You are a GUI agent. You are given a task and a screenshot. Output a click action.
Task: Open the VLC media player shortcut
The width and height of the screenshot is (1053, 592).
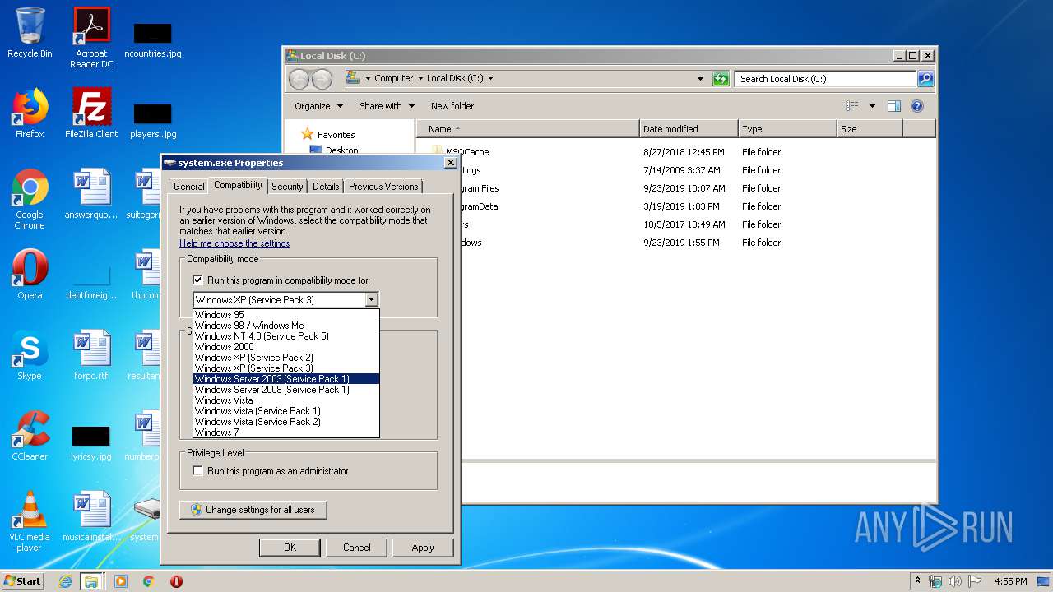tap(30, 521)
